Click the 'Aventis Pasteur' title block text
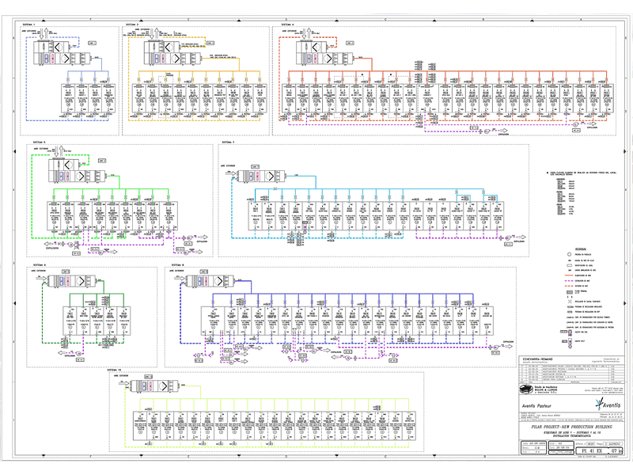This screenshot has height=475, width=633. [536, 407]
